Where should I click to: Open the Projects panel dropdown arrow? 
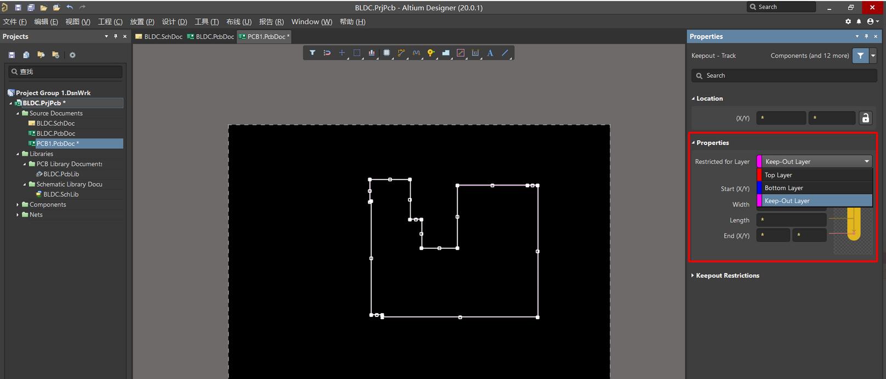click(106, 36)
